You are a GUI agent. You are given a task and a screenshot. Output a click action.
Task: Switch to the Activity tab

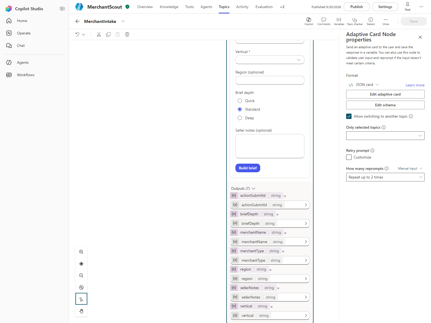242,7
